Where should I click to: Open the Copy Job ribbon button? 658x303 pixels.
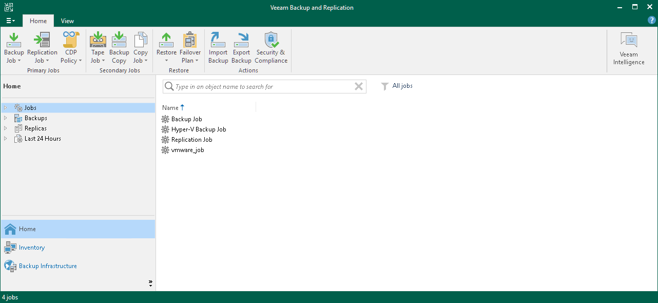point(141,48)
